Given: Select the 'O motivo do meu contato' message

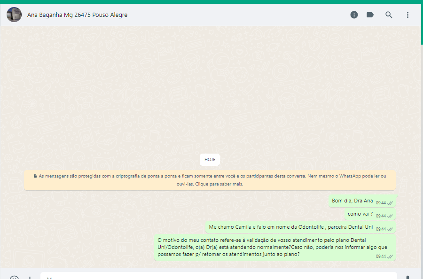Looking at the screenshot, I should 275,248.
